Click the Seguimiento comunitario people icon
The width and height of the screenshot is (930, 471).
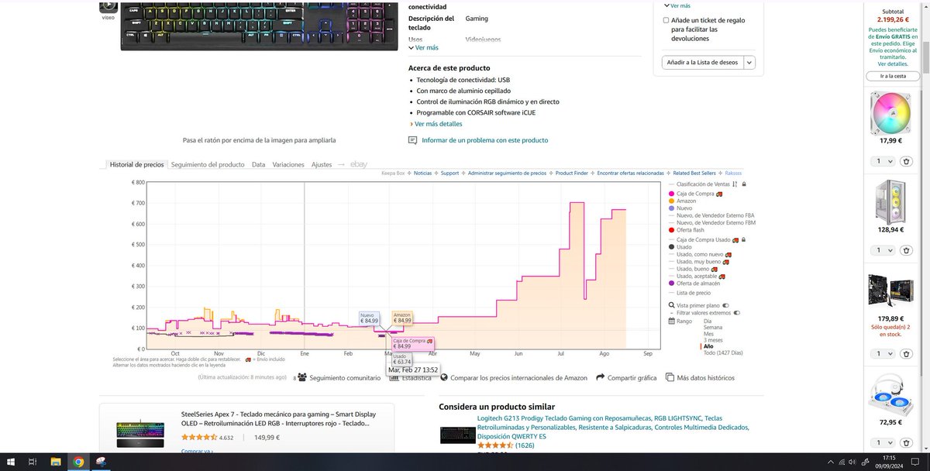tap(303, 377)
